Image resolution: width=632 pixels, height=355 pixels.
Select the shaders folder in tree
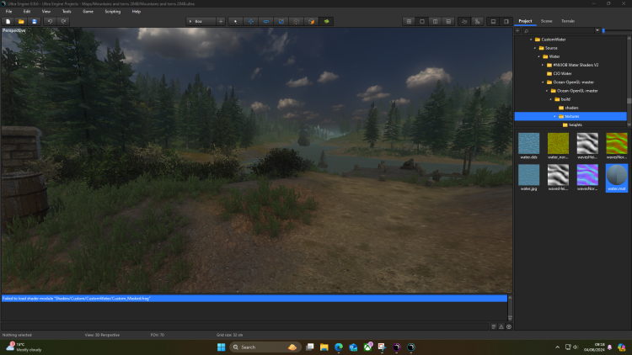570,108
